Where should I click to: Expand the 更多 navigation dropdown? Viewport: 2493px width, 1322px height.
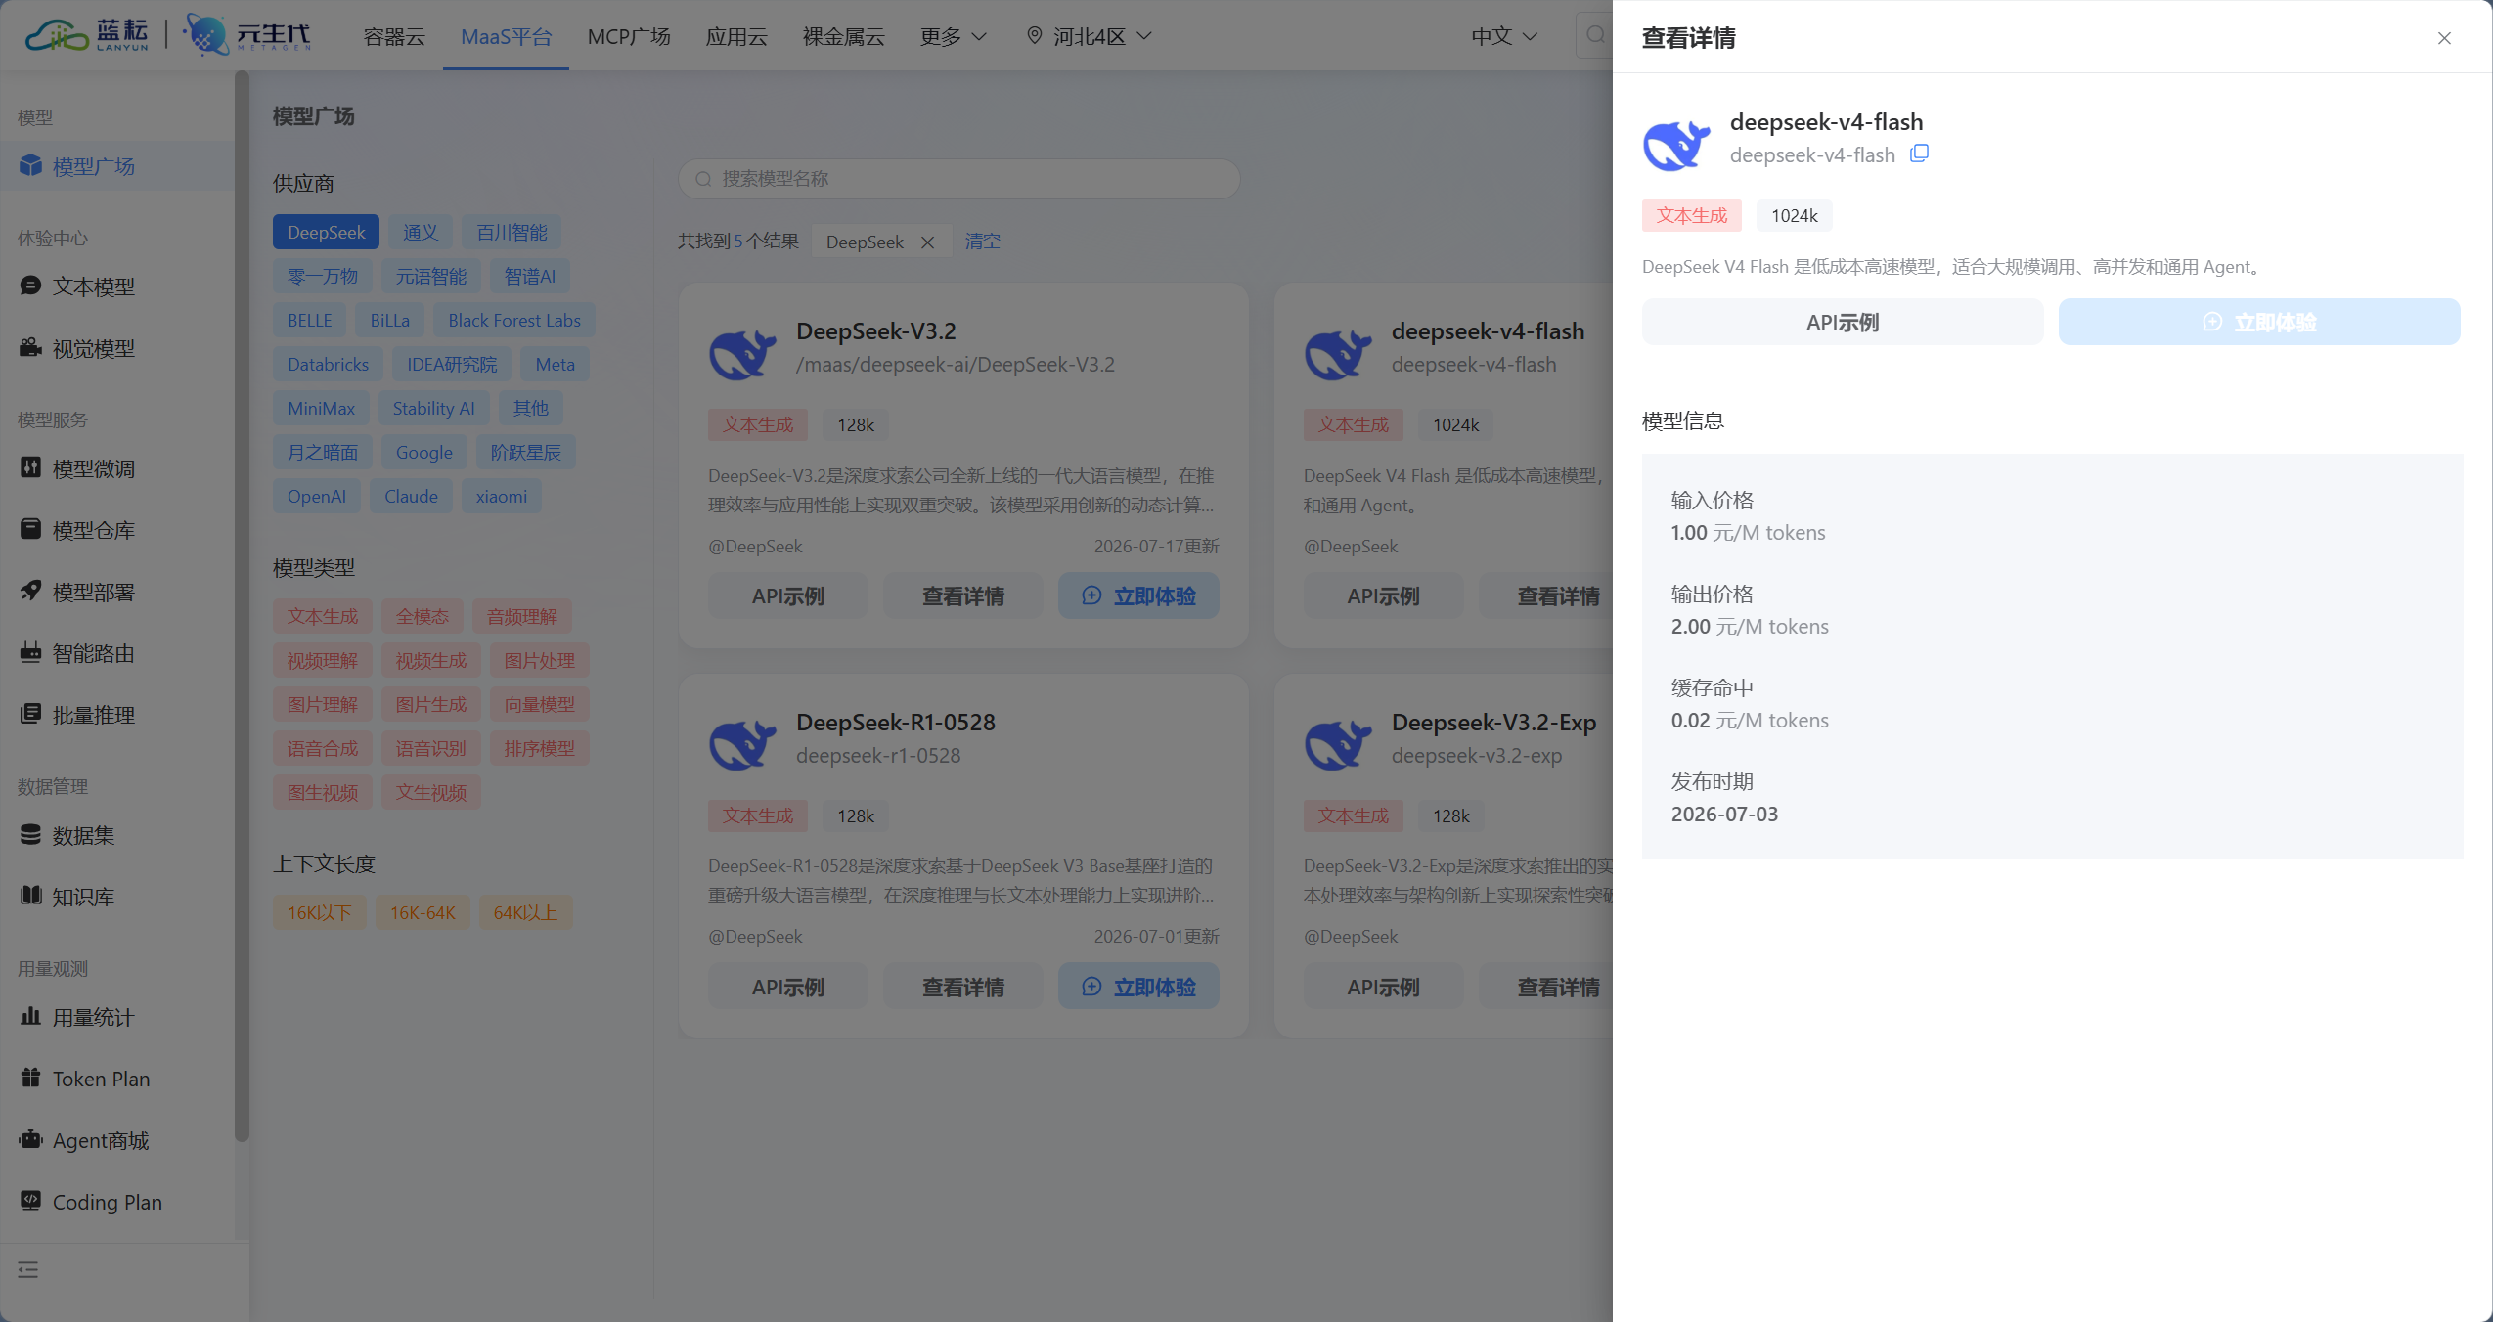tap(954, 36)
